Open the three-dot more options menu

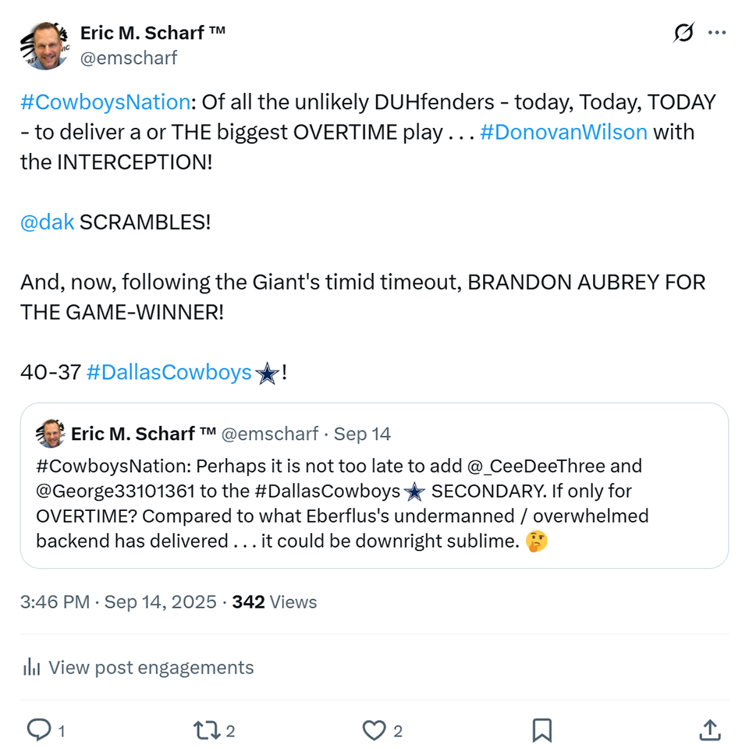717,33
